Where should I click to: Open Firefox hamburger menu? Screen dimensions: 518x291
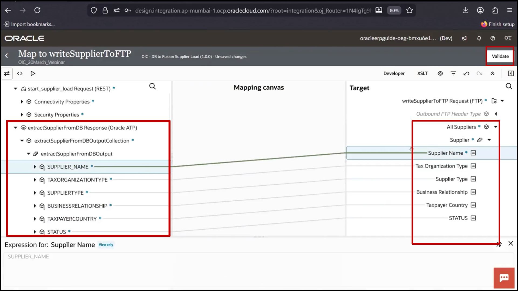tap(510, 10)
